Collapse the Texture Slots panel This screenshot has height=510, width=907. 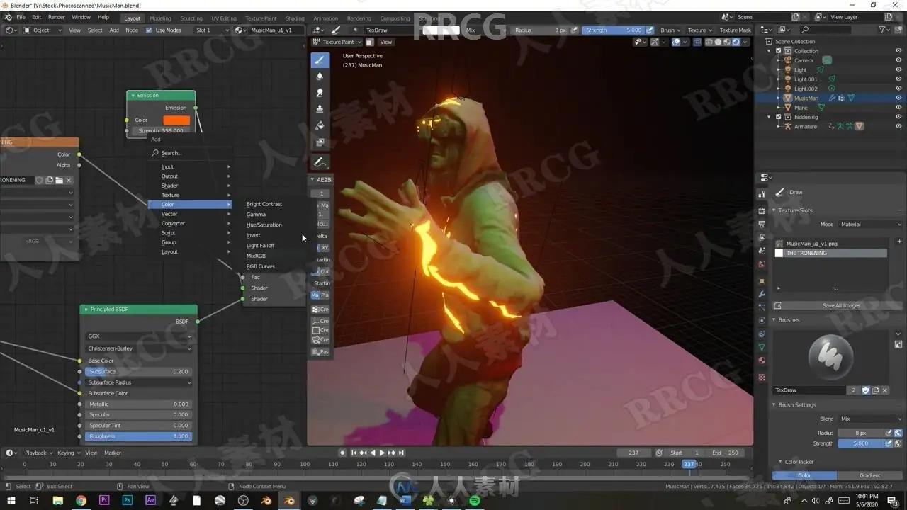coord(774,210)
